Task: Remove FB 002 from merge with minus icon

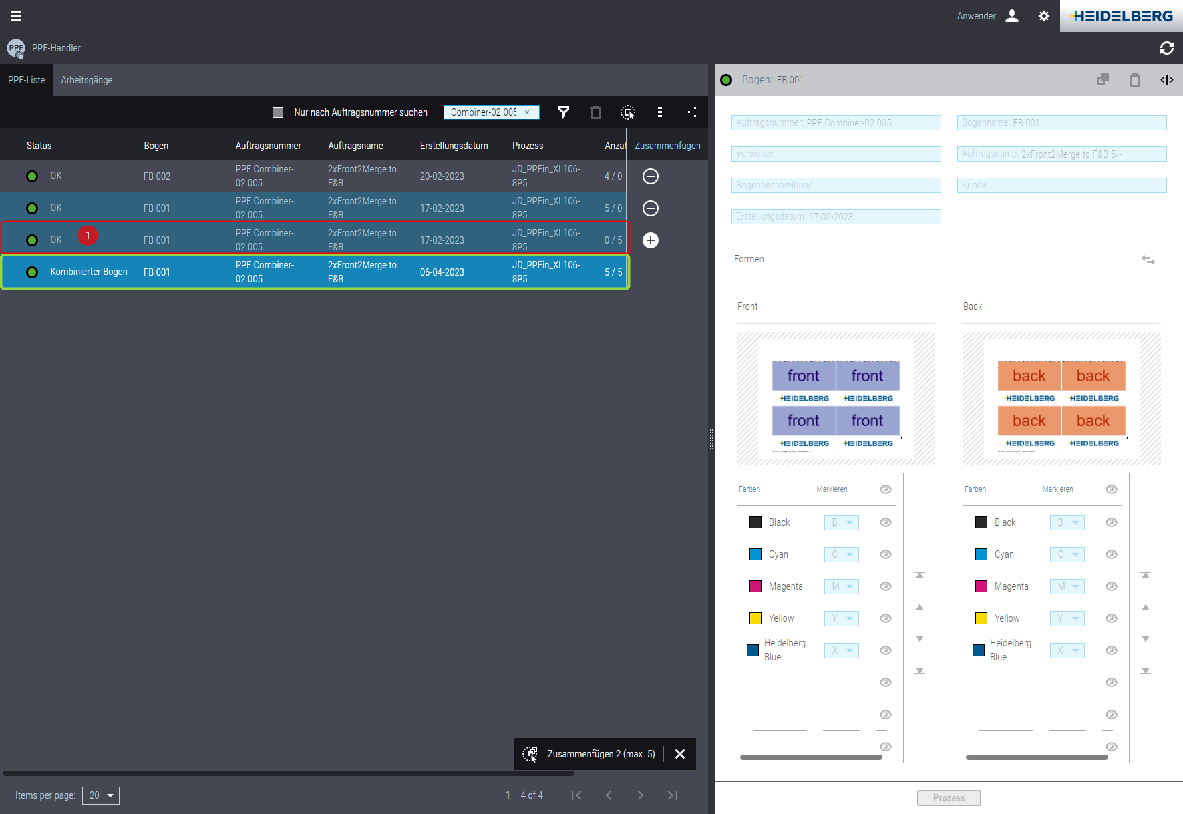Action: click(x=650, y=176)
